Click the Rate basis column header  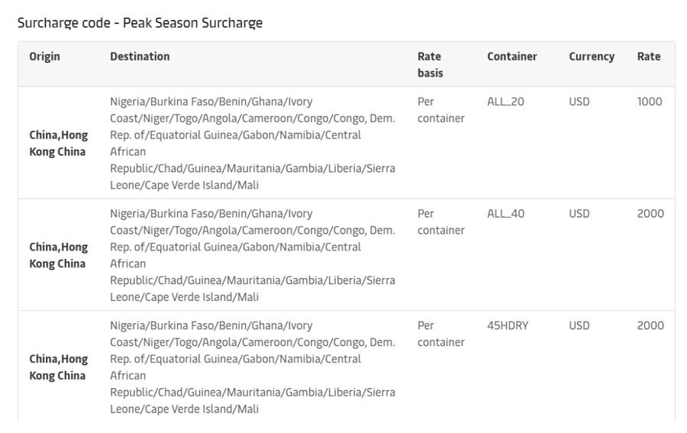pyautogui.click(x=430, y=64)
